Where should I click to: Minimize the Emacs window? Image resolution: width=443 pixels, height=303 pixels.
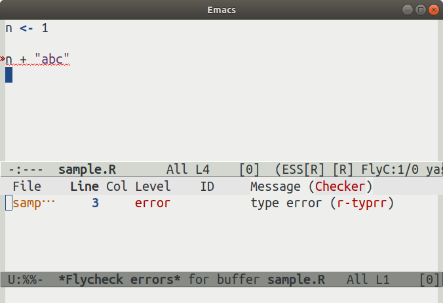(408, 10)
